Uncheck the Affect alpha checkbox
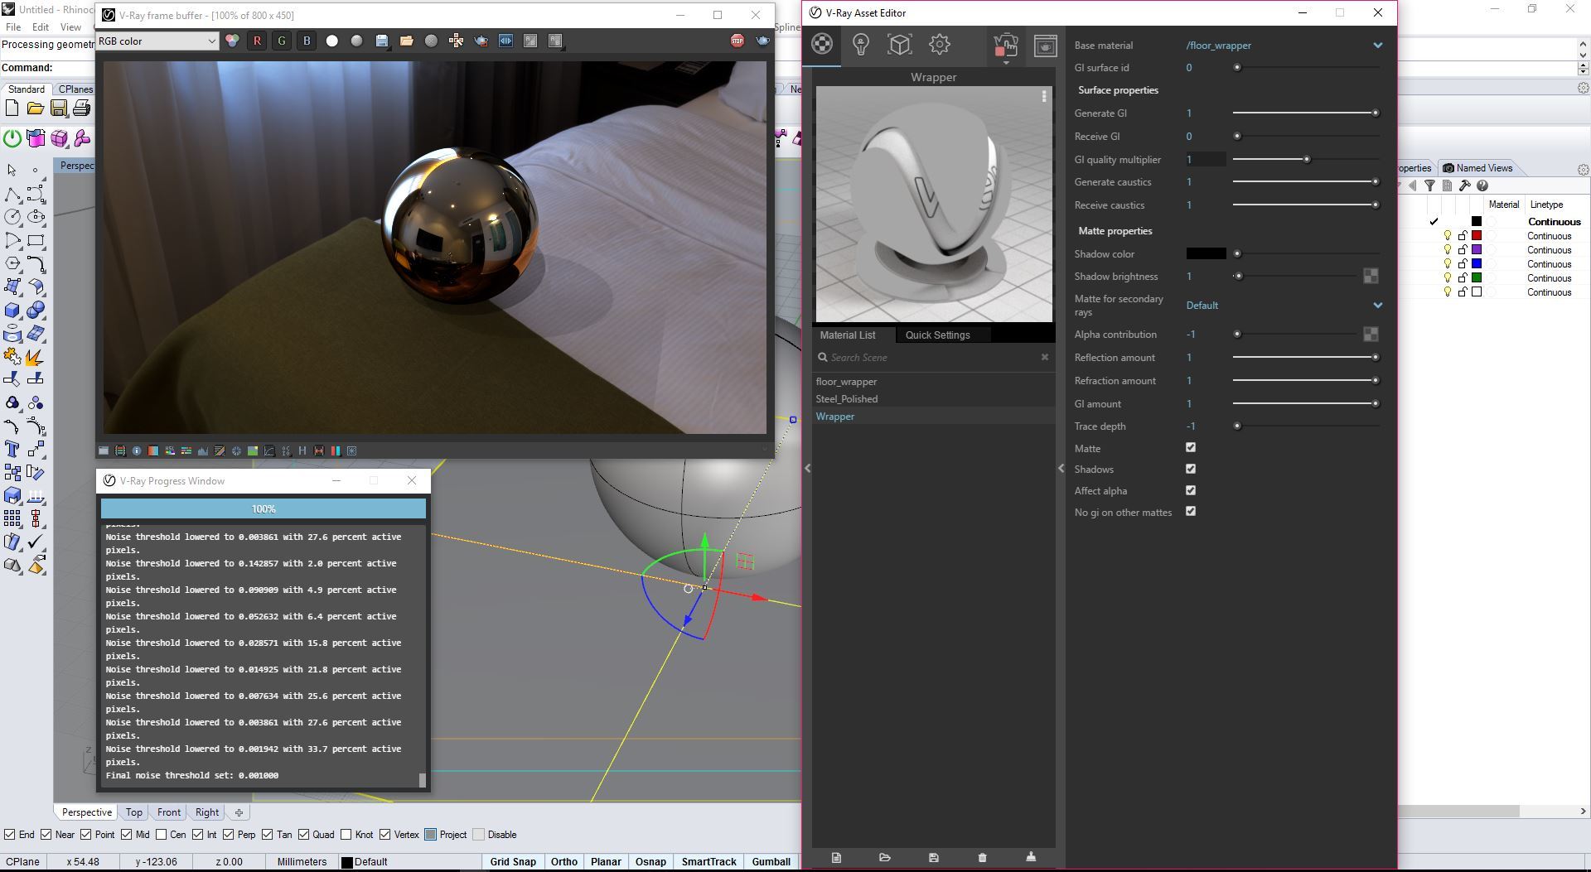This screenshot has width=1591, height=872. click(1191, 490)
